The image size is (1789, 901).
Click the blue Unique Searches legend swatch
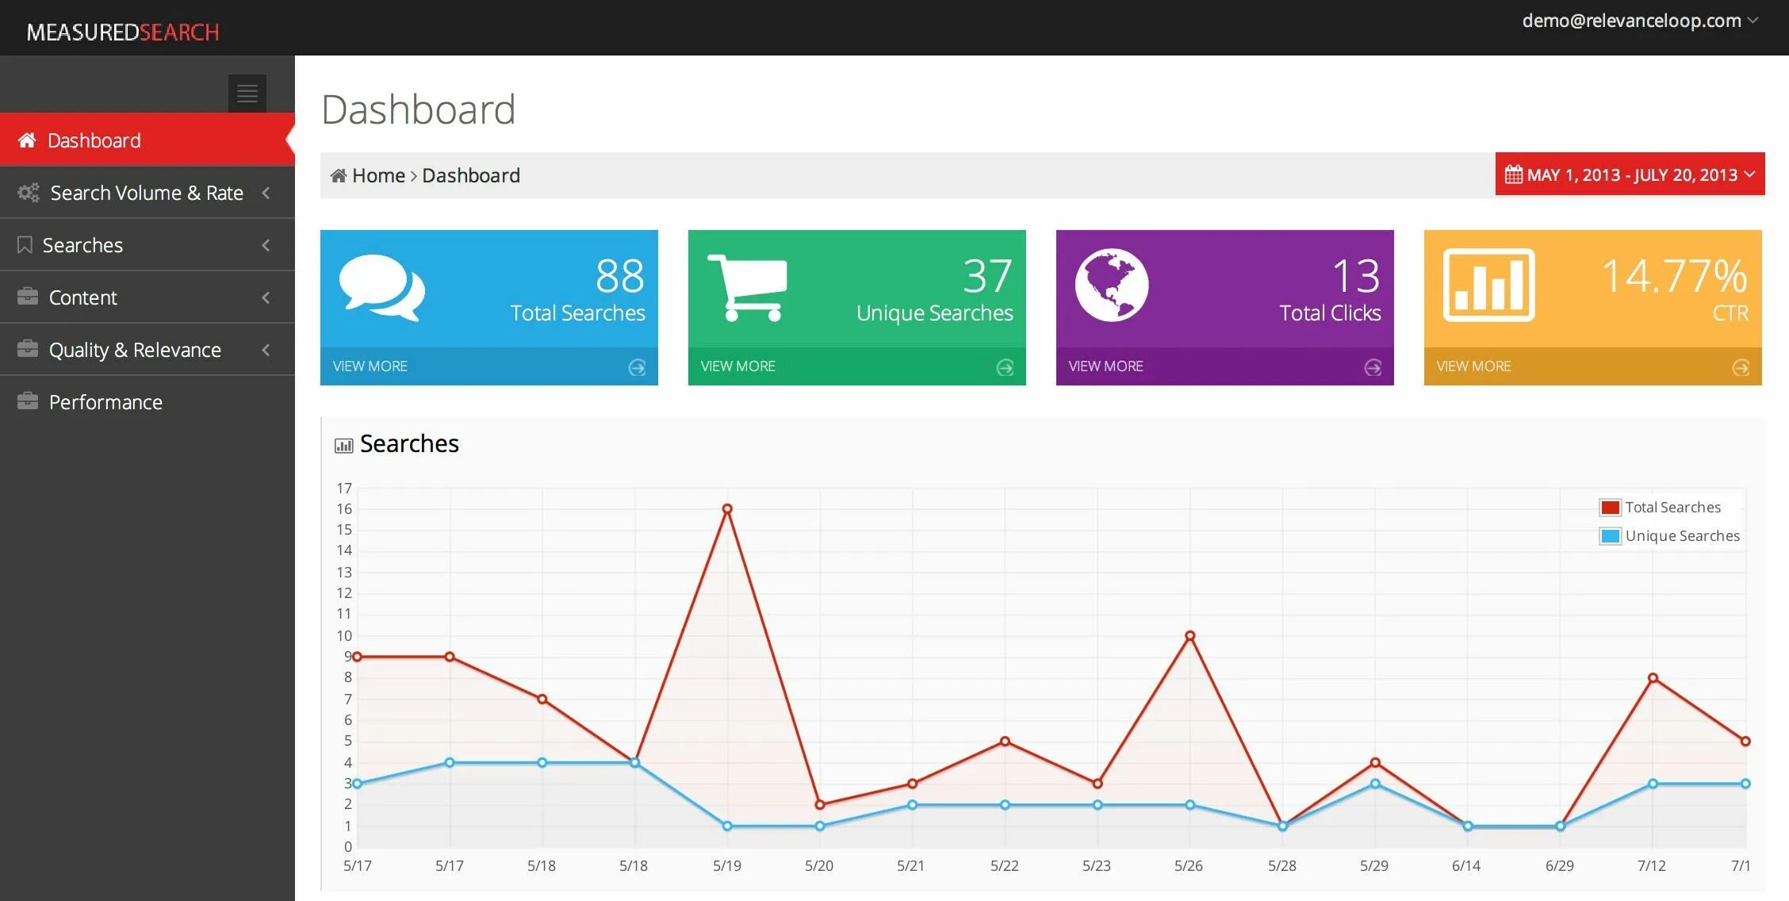tap(1610, 536)
